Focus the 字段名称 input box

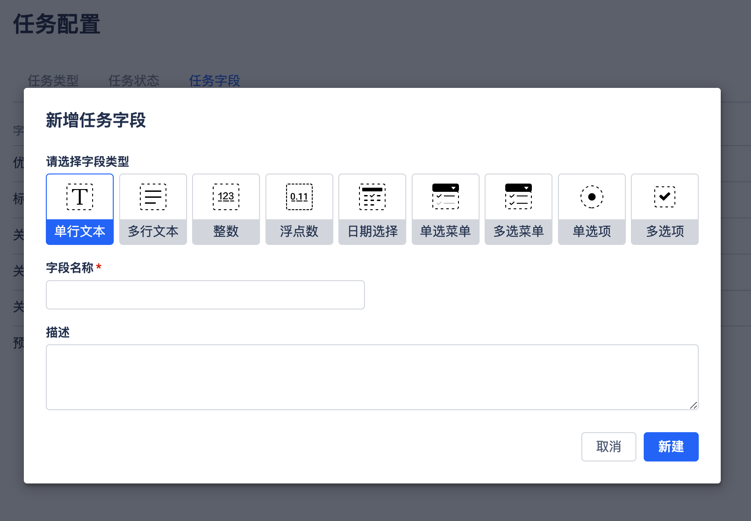(x=205, y=295)
